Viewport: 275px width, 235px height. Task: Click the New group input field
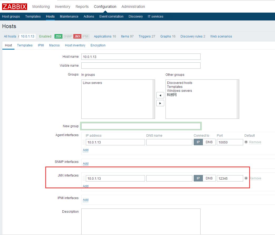[x=141, y=126]
